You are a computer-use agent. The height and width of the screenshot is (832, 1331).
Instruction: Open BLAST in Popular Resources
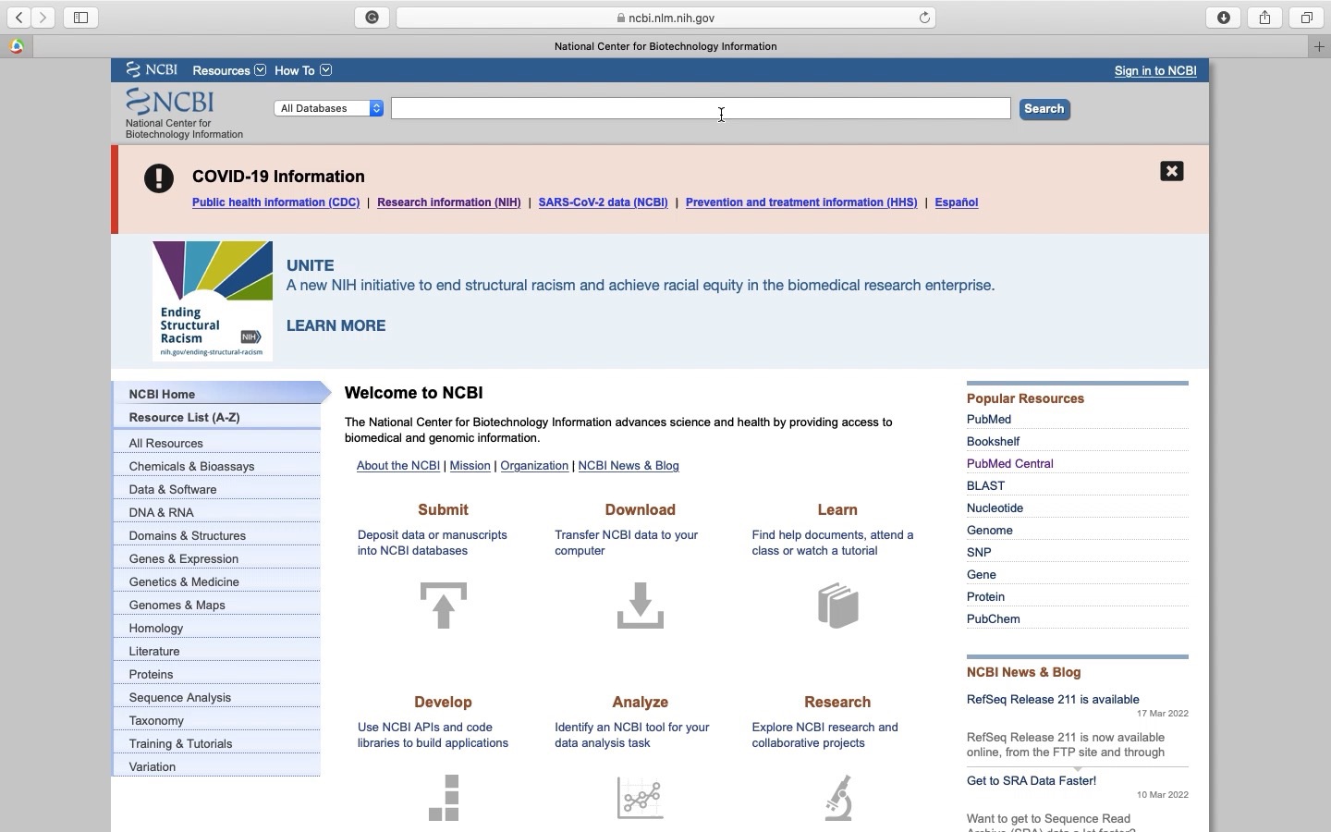[985, 485]
